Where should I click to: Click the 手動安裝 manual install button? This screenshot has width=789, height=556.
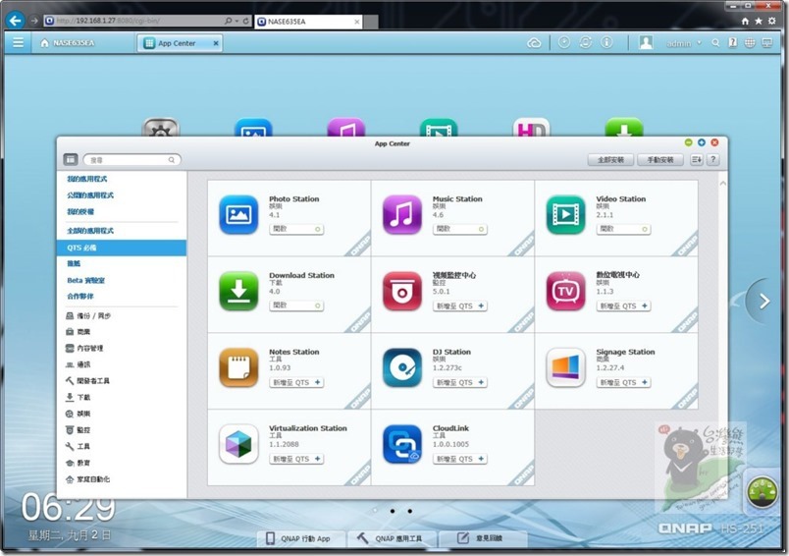[660, 160]
